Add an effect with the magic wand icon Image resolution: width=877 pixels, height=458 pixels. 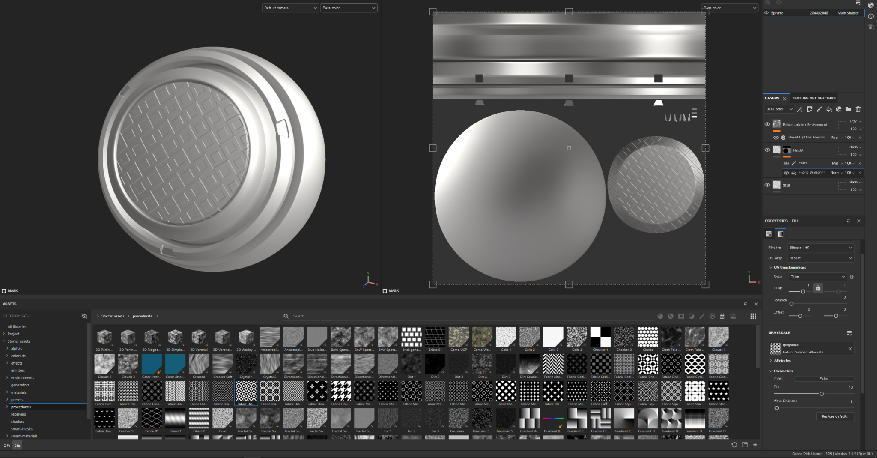tap(800, 109)
